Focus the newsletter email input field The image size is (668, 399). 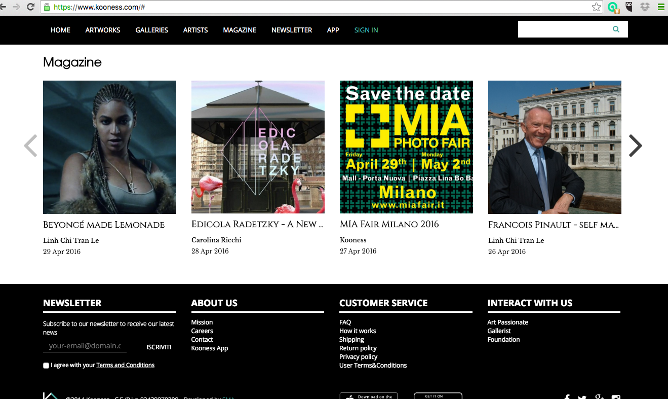(85, 346)
